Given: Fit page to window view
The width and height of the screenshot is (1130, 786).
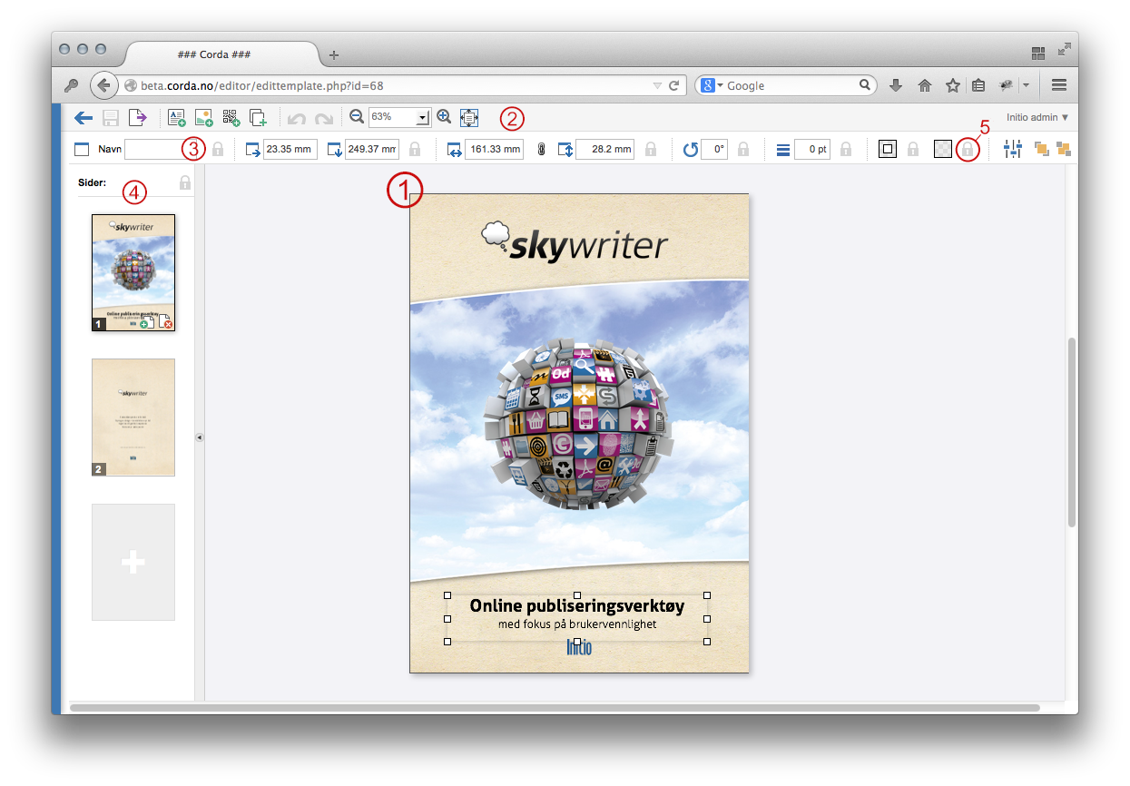Looking at the screenshot, I should (x=468, y=117).
